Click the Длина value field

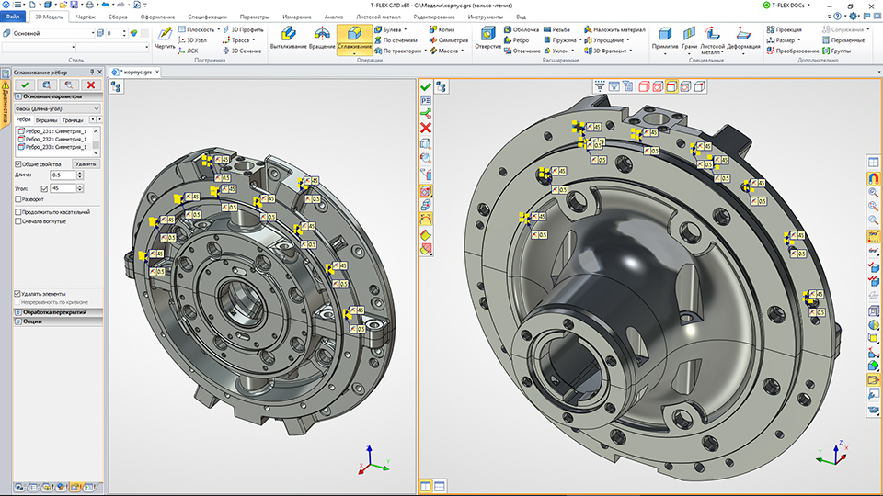63,175
